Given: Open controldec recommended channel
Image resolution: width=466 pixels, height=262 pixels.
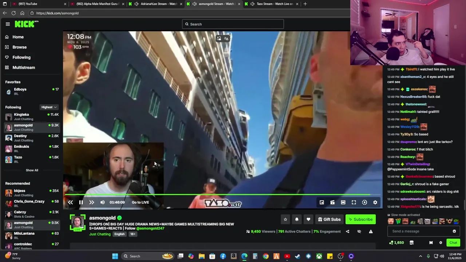Looking at the screenshot, I should pyautogui.click(x=32, y=246).
